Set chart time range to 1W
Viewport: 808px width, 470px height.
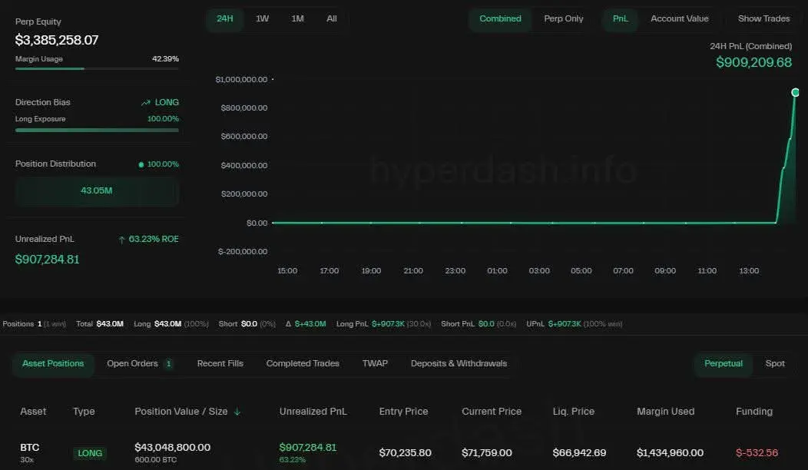coord(263,18)
